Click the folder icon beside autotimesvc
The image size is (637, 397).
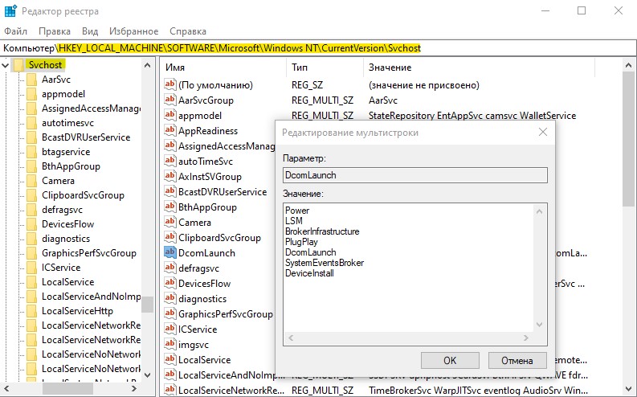click(x=31, y=123)
